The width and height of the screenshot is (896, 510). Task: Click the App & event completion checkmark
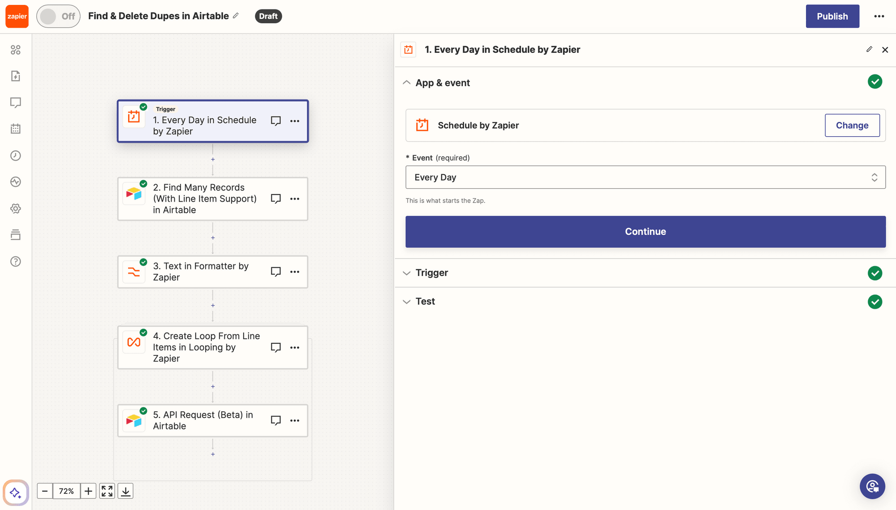point(875,82)
